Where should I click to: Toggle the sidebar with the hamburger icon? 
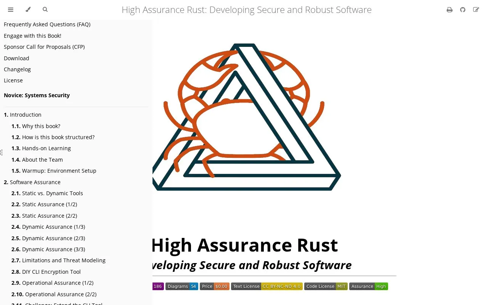pos(11,10)
